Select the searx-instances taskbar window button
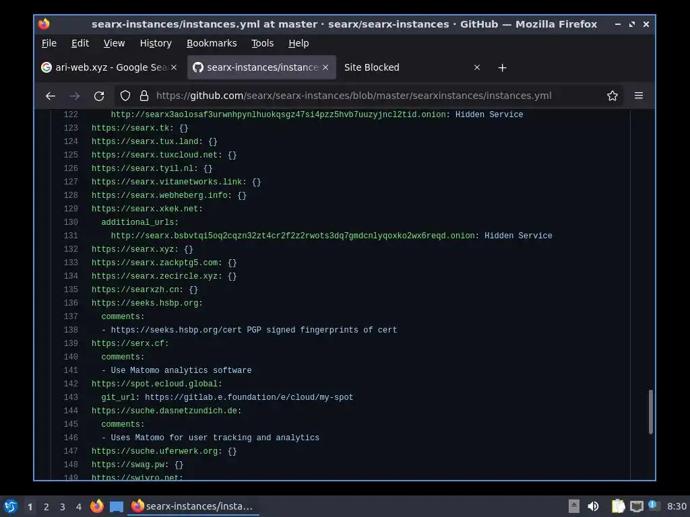690x517 pixels. tap(193, 506)
